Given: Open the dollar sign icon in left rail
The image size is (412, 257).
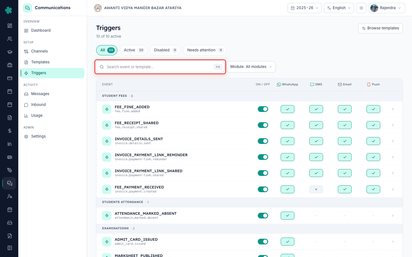Looking at the screenshot, I should (x=10, y=131).
